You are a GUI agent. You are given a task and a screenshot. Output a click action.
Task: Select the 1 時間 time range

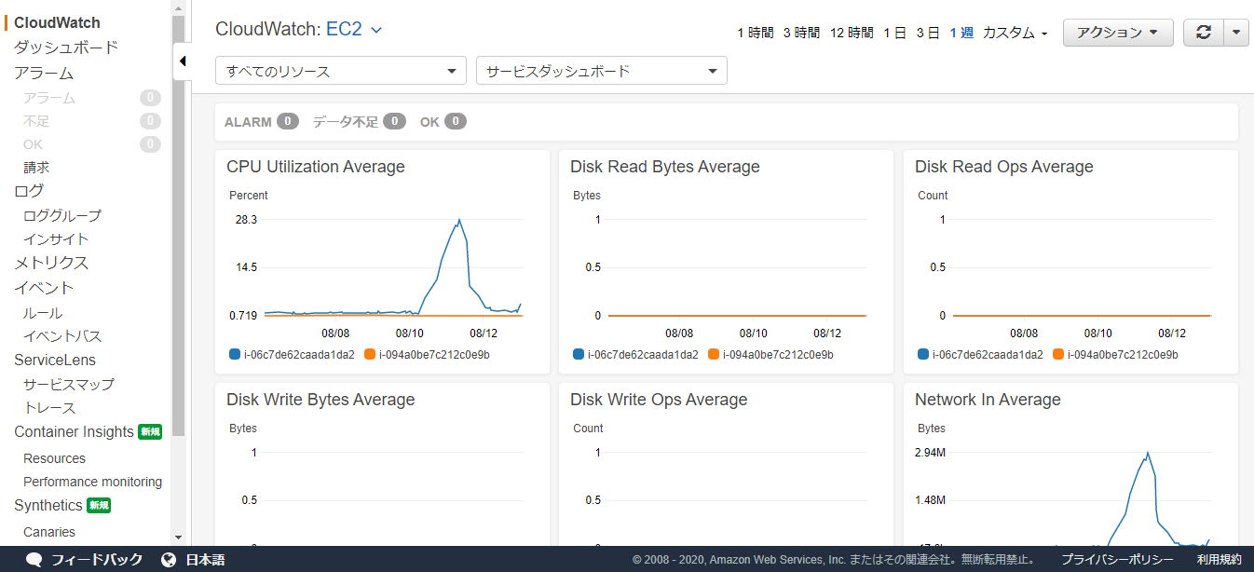(x=756, y=33)
